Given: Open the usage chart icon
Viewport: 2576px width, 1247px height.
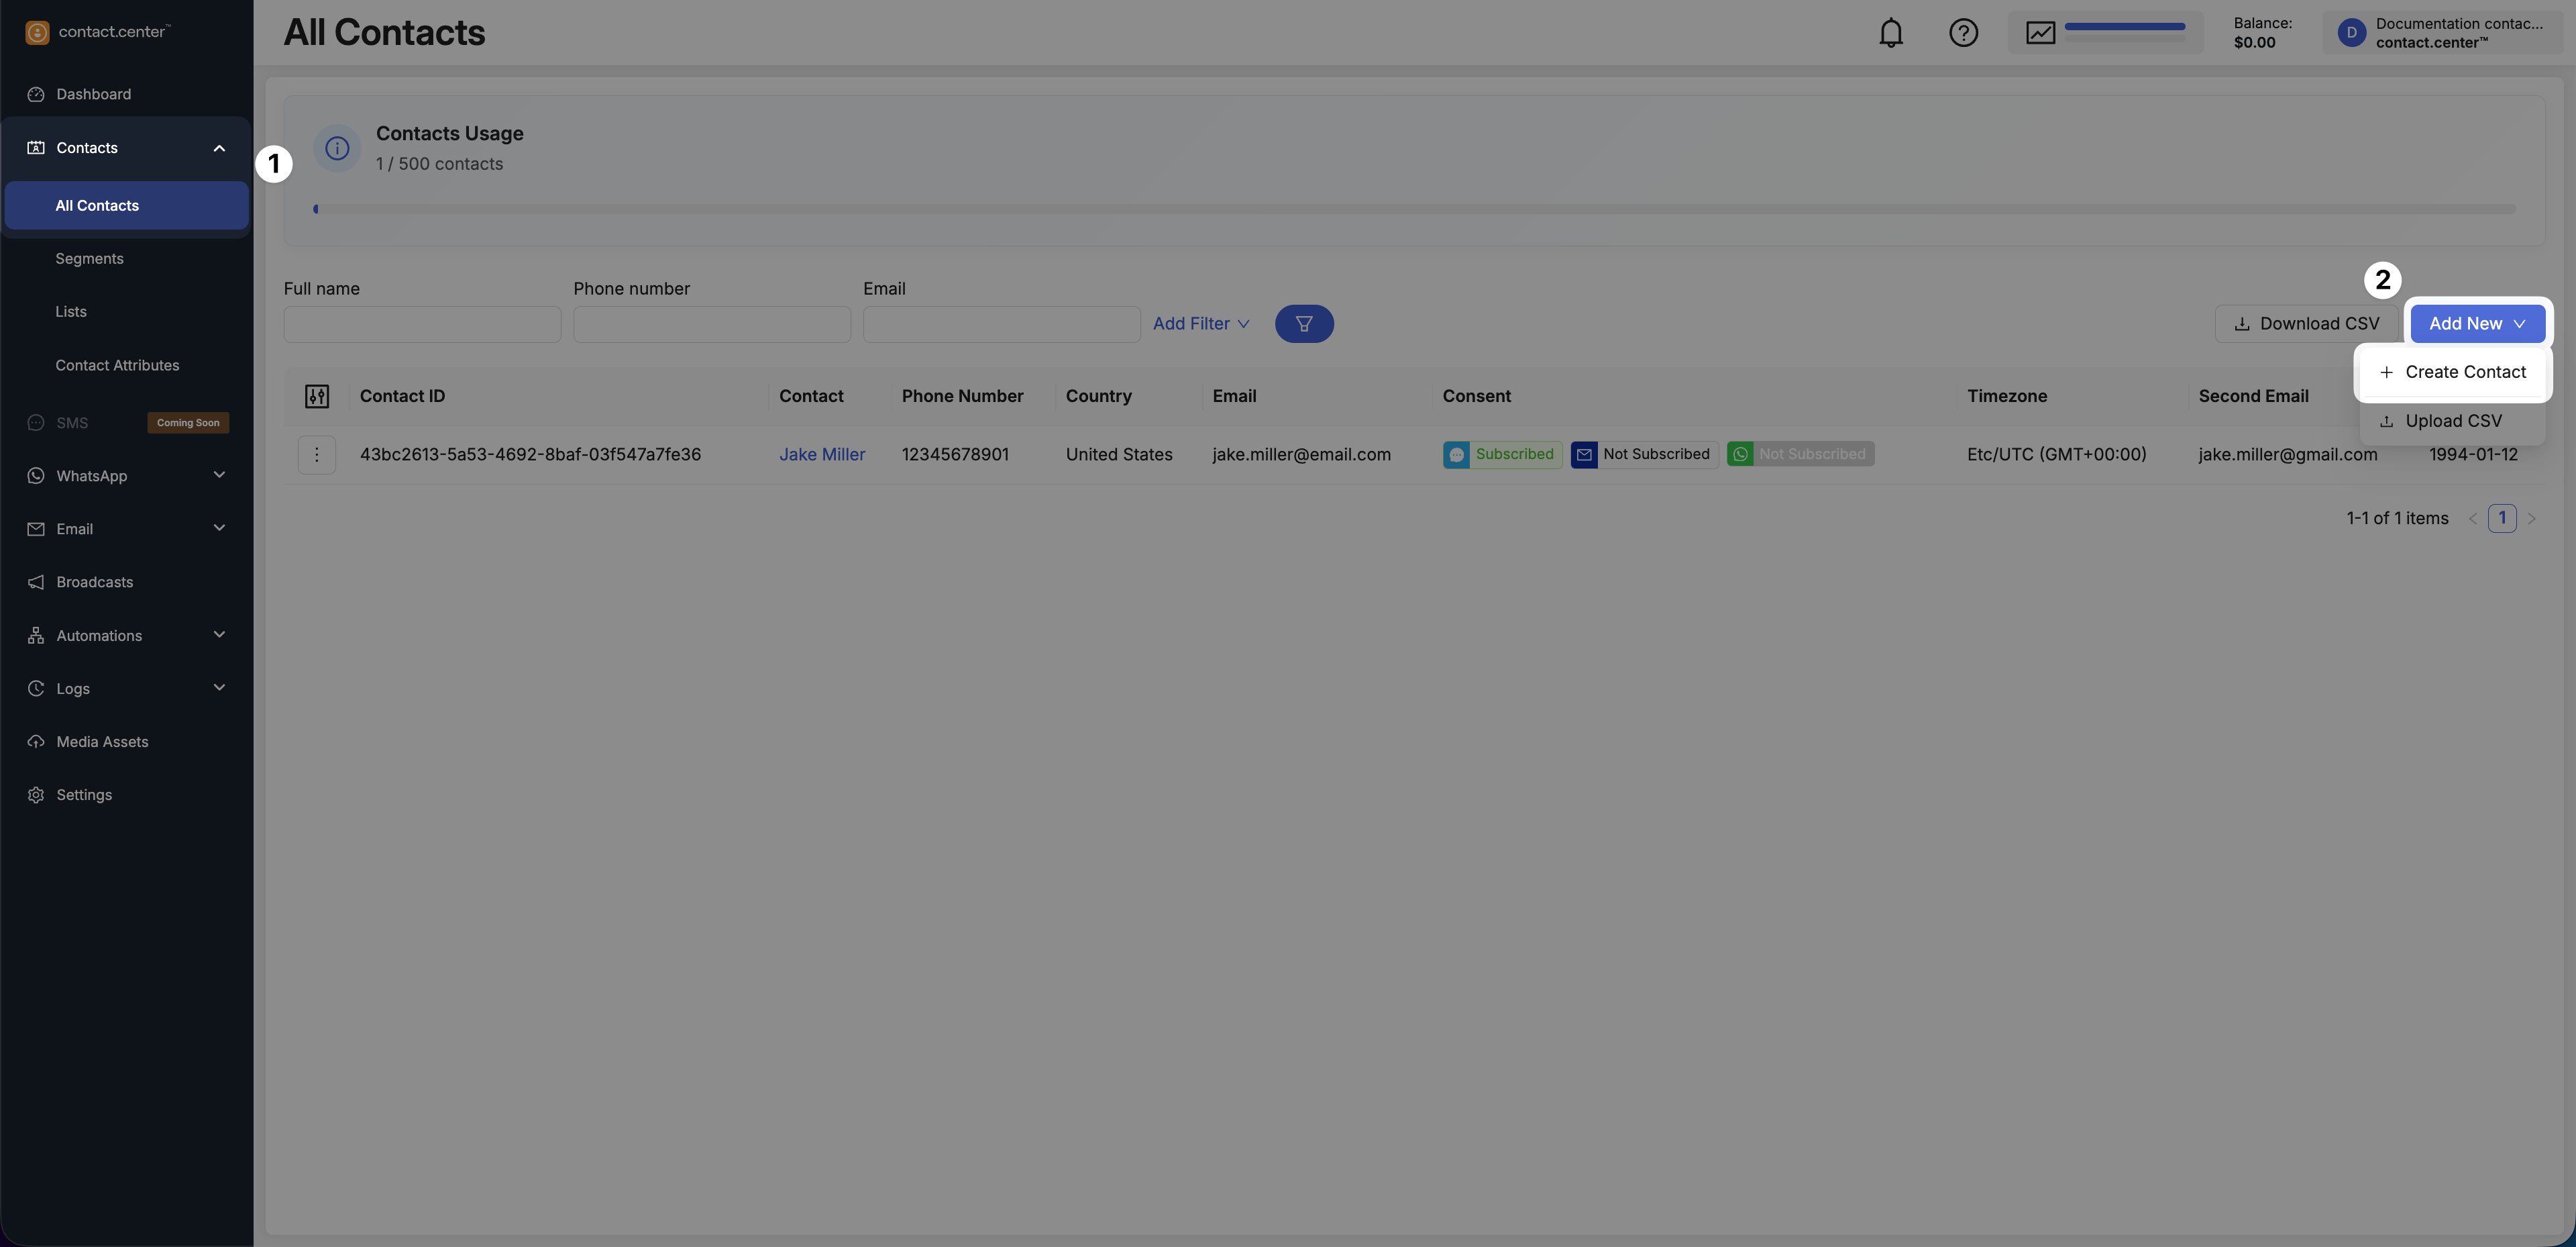Looking at the screenshot, I should pos(2040,33).
